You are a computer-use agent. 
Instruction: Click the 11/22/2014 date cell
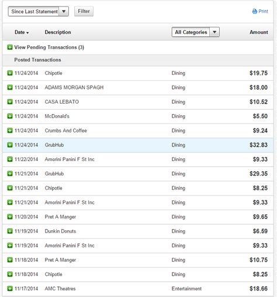[x=26, y=159]
